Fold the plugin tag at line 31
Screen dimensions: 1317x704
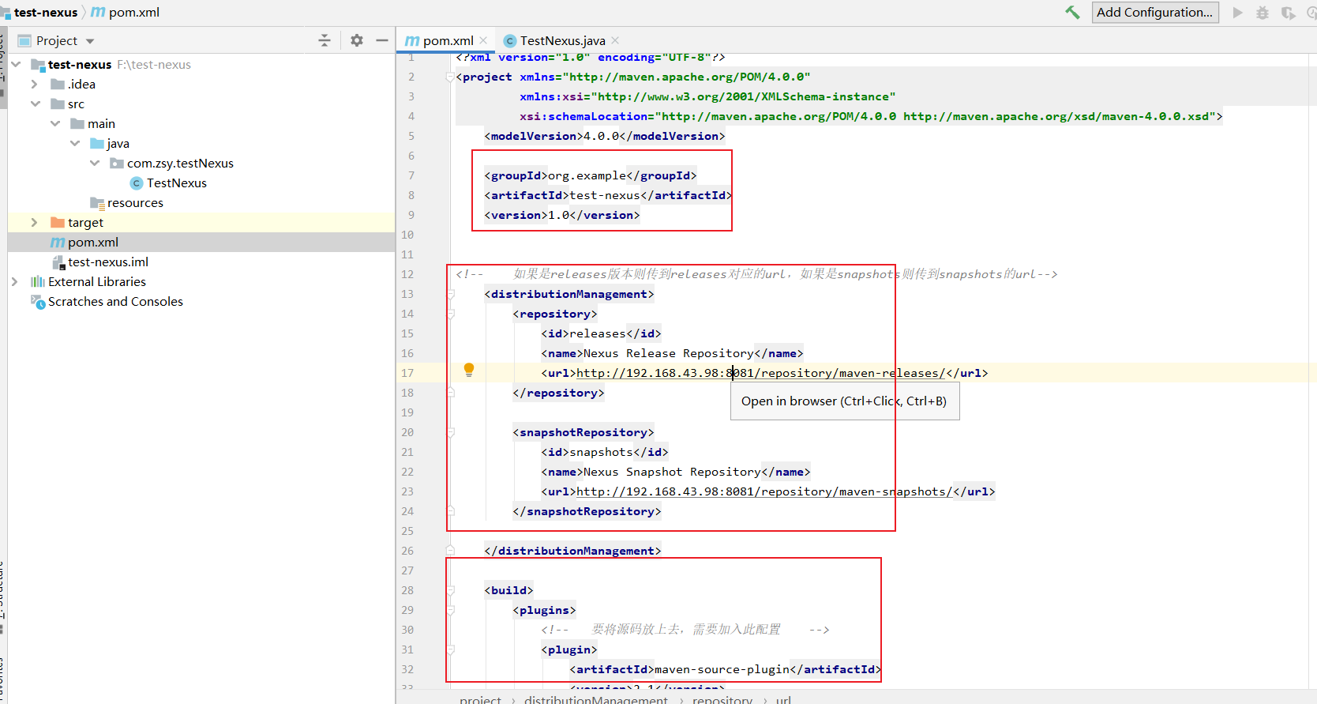(x=451, y=649)
